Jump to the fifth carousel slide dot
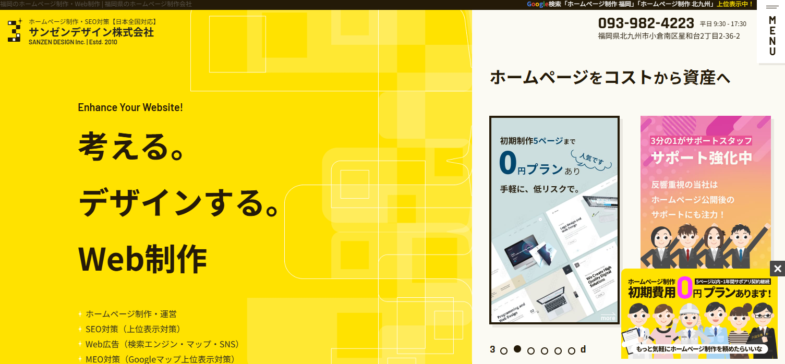 (x=558, y=351)
